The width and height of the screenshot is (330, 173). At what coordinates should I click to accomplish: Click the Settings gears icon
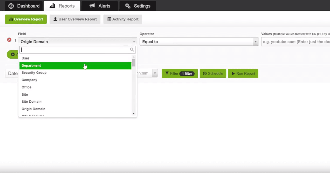point(128,6)
